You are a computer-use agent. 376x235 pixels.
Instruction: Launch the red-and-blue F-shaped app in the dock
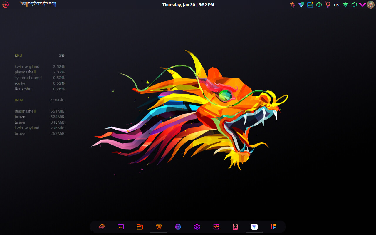(x=273, y=227)
